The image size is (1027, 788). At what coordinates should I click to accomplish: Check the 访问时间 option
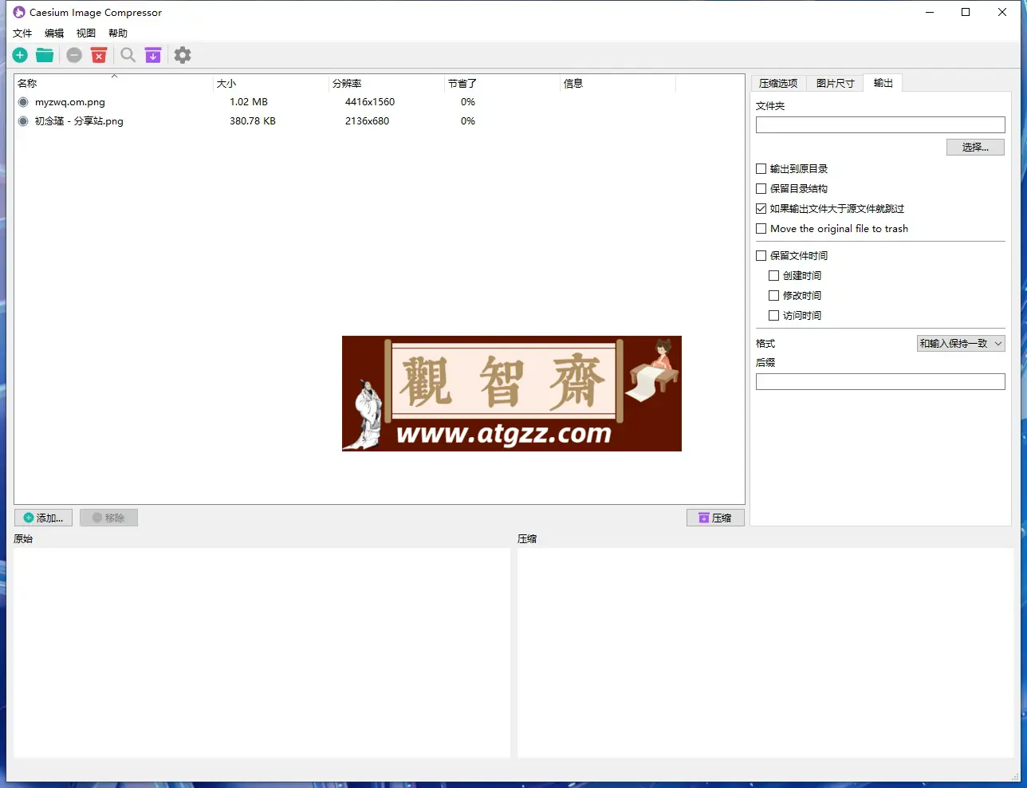tap(773, 316)
